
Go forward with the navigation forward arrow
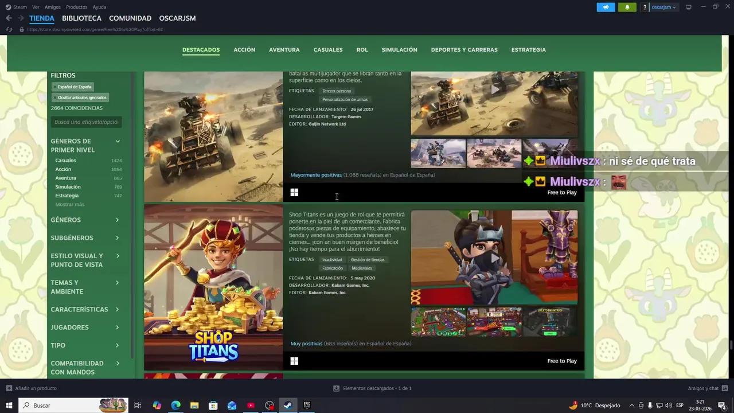(21, 18)
